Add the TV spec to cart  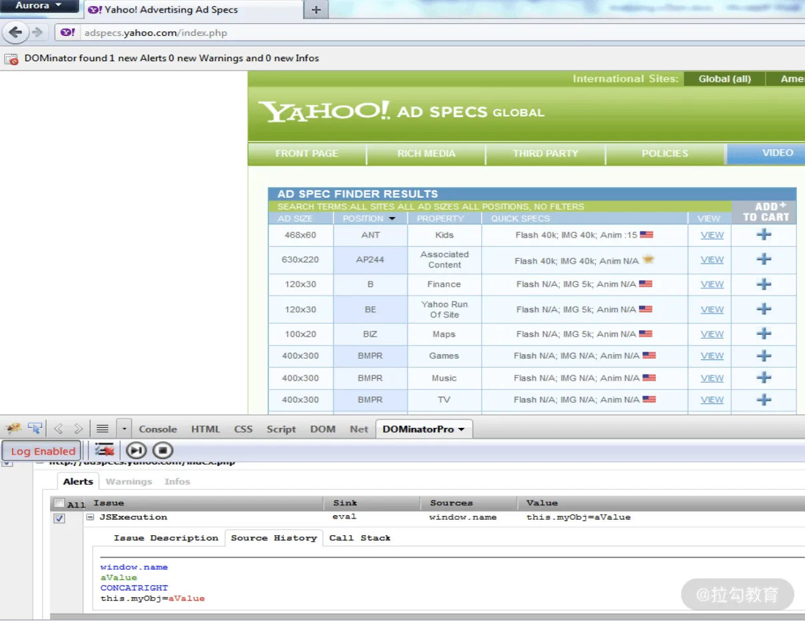point(764,399)
